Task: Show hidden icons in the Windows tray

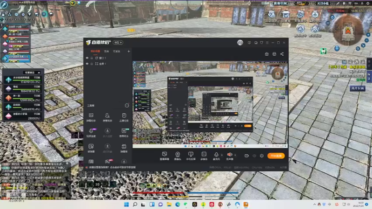Action: coord(315,204)
